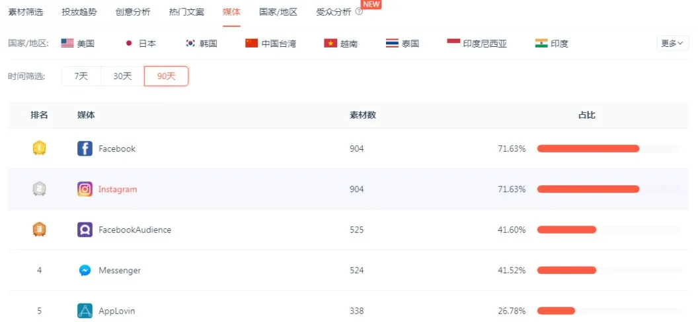Click the bronze third-place medal icon
Viewport: 698px width, 322px height.
(x=39, y=230)
